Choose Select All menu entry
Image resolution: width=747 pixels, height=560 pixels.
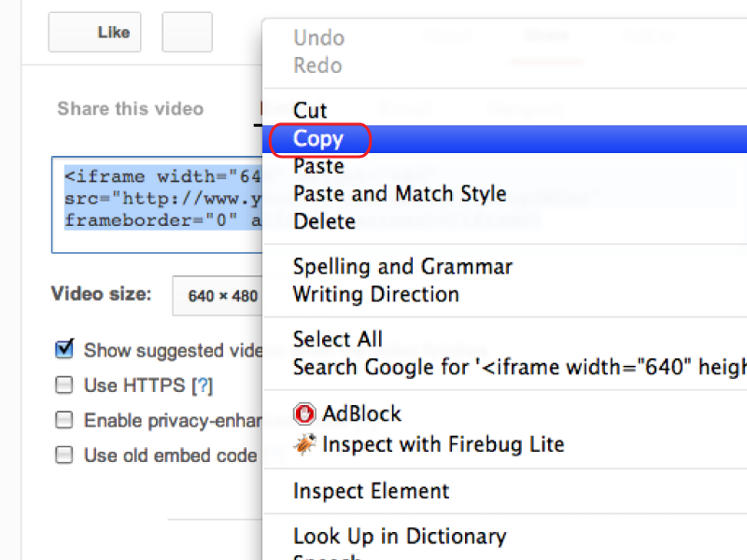[505, 340]
